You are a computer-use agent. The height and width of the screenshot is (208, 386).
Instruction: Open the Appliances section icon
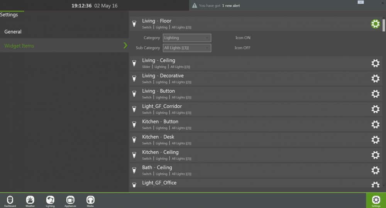point(70,200)
